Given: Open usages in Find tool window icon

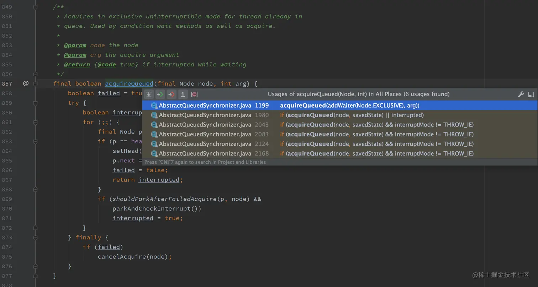Looking at the screenshot, I should coord(531,94).
